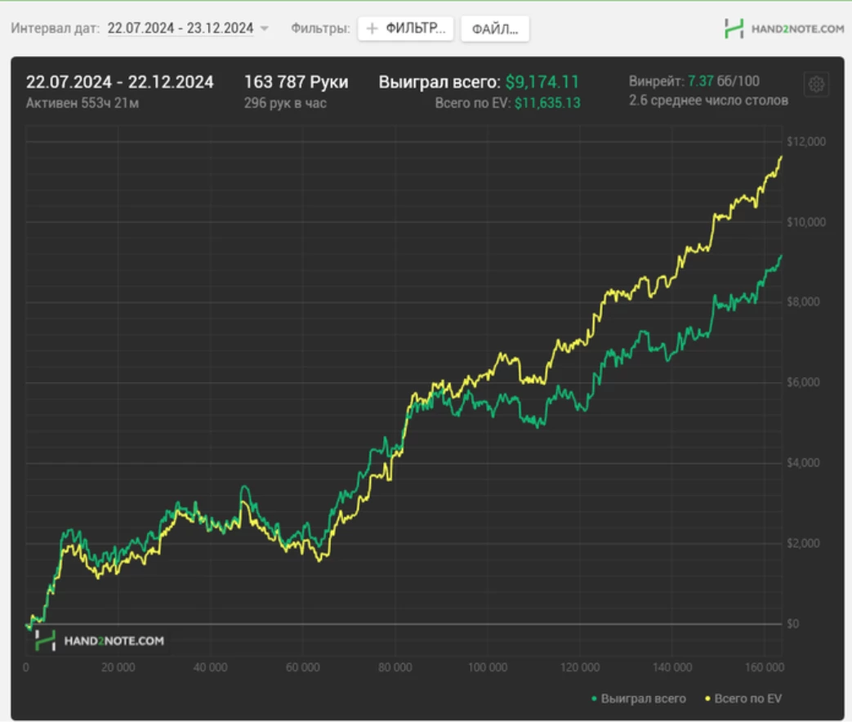Open the ФАЙЛ... menu button
This screenshot has width=852, height=722.
coord(494,29)
